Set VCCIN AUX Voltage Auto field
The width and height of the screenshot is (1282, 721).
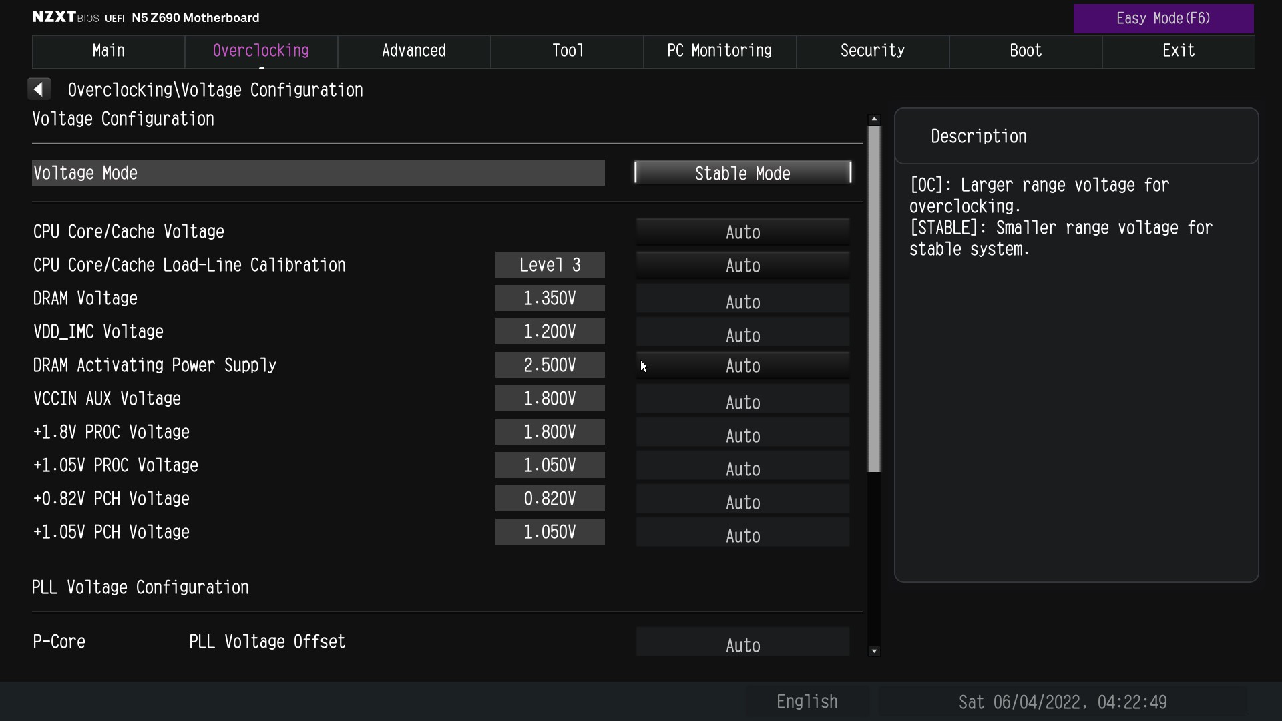742,399
